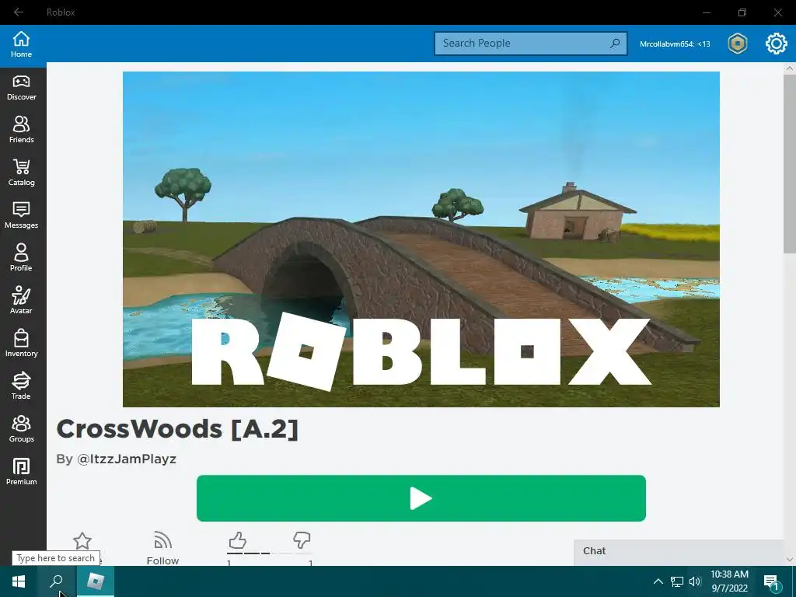Like the game with thumbs up
796x597 pixels.
[237, 540]
